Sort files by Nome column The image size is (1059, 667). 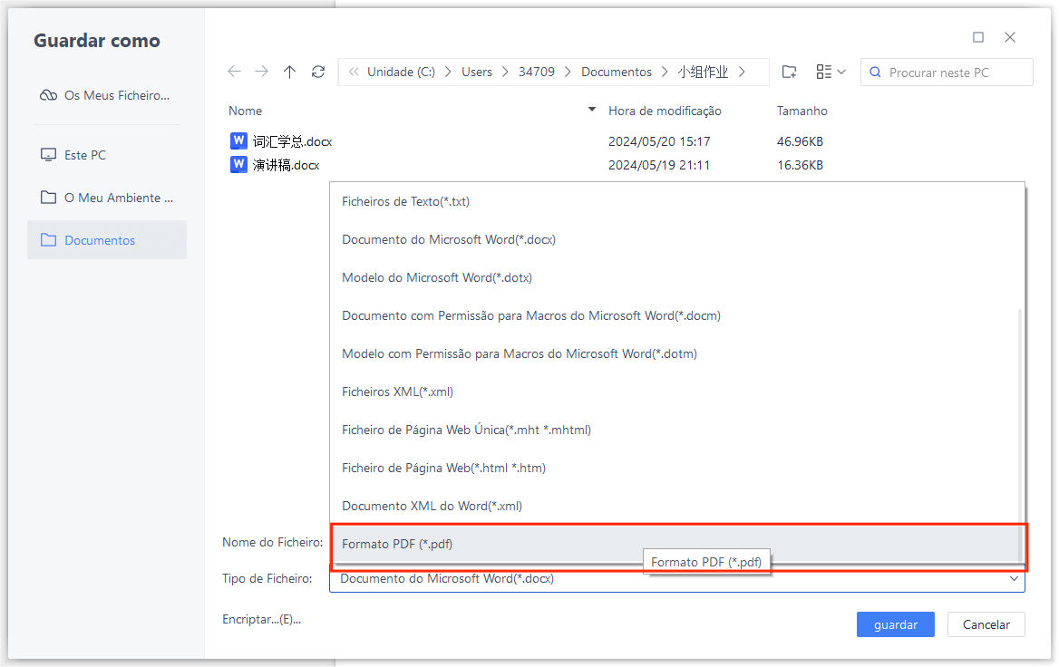pos(245,111)
